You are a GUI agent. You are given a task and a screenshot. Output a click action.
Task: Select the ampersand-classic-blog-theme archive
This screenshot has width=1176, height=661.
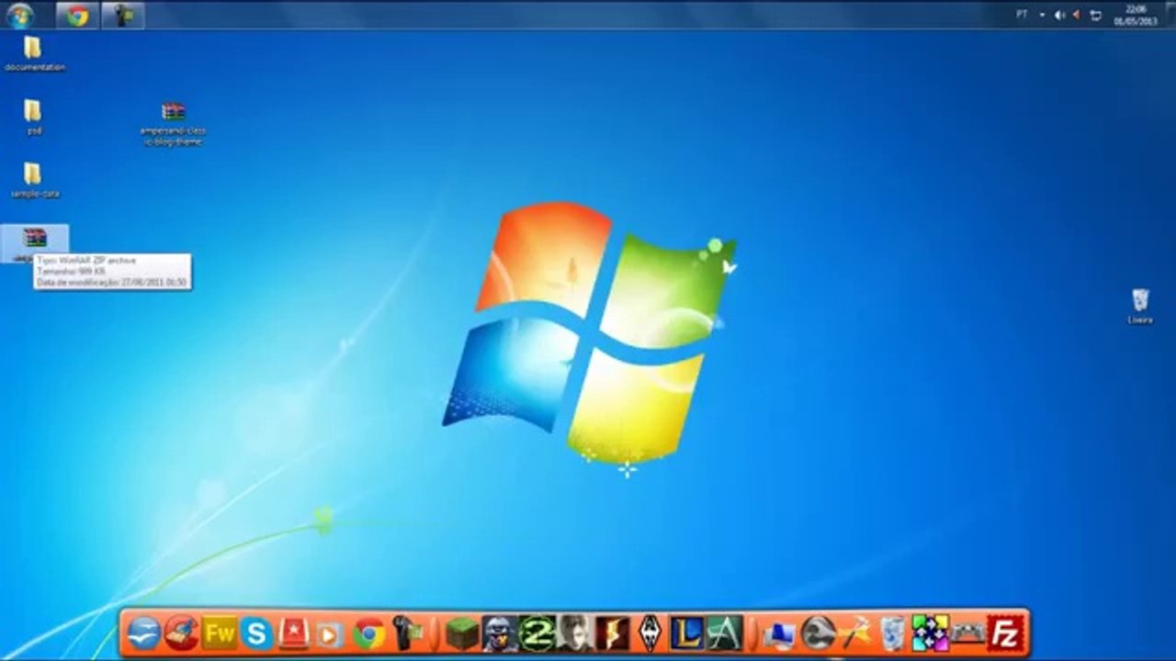pyautogui.click(x=173, y=124)
